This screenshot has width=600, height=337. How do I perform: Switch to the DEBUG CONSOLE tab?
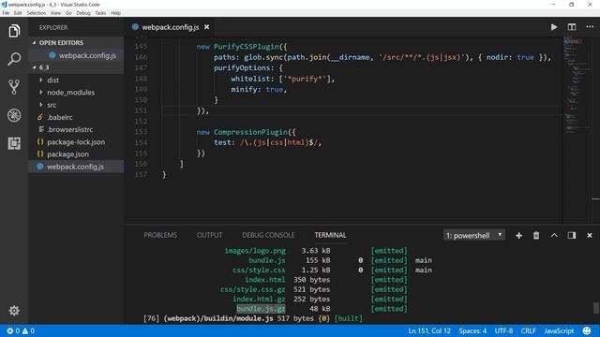tap(268, 235)
